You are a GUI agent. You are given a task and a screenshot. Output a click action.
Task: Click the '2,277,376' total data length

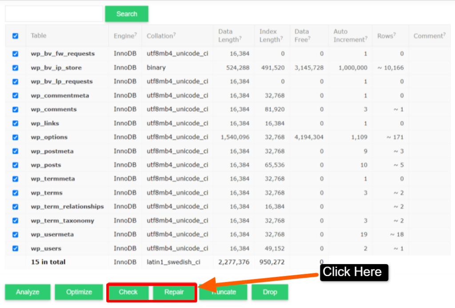234,262
